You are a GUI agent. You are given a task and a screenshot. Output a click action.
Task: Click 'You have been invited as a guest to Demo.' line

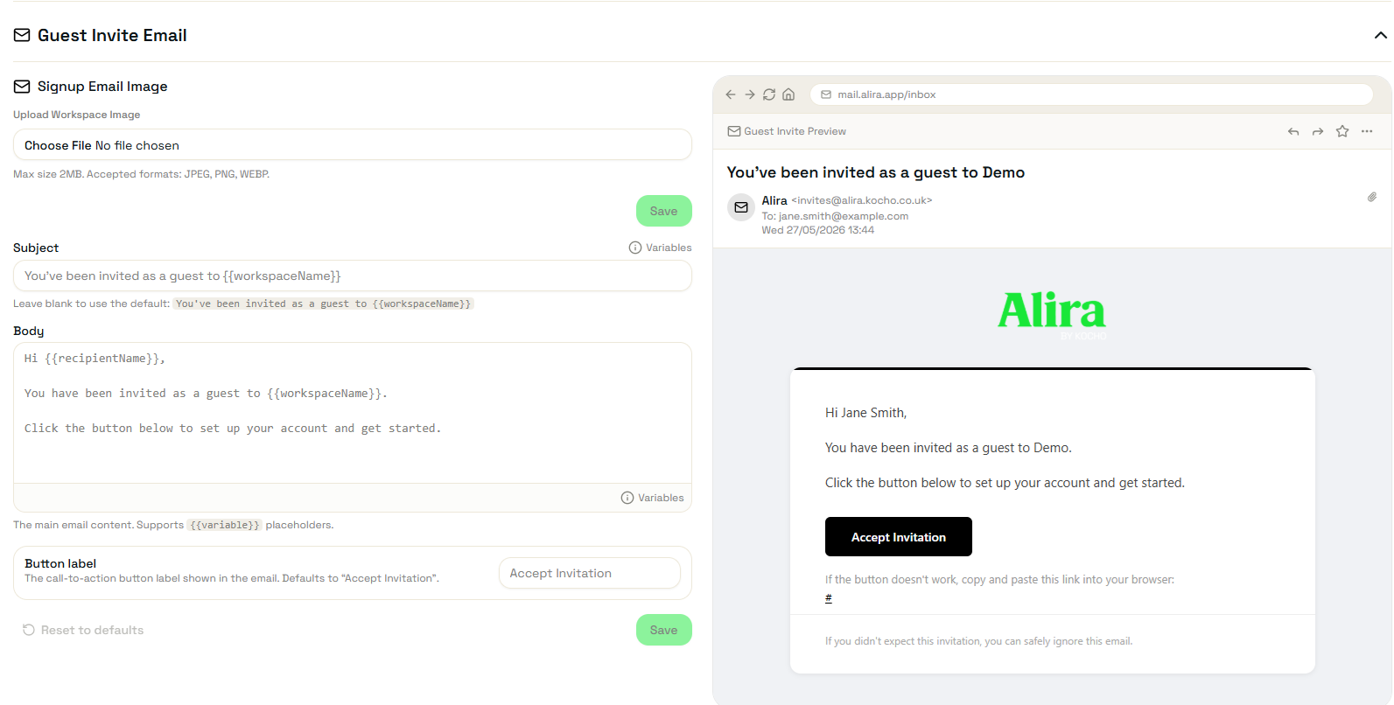(949, 448)
